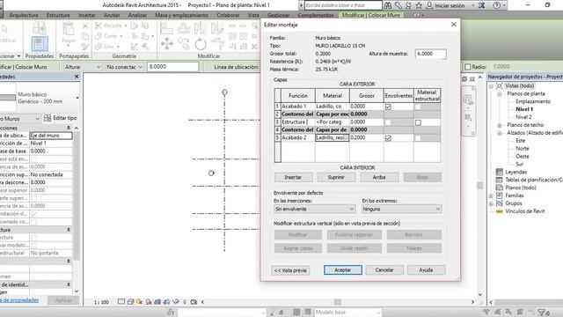Collapse the Vistas (todo) tree node
563x317 pixels.
[491, 86]
